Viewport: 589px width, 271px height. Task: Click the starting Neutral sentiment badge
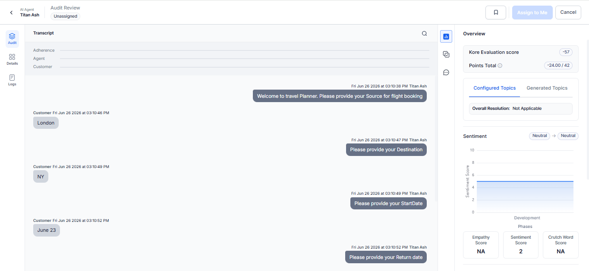tap(539, 136)
